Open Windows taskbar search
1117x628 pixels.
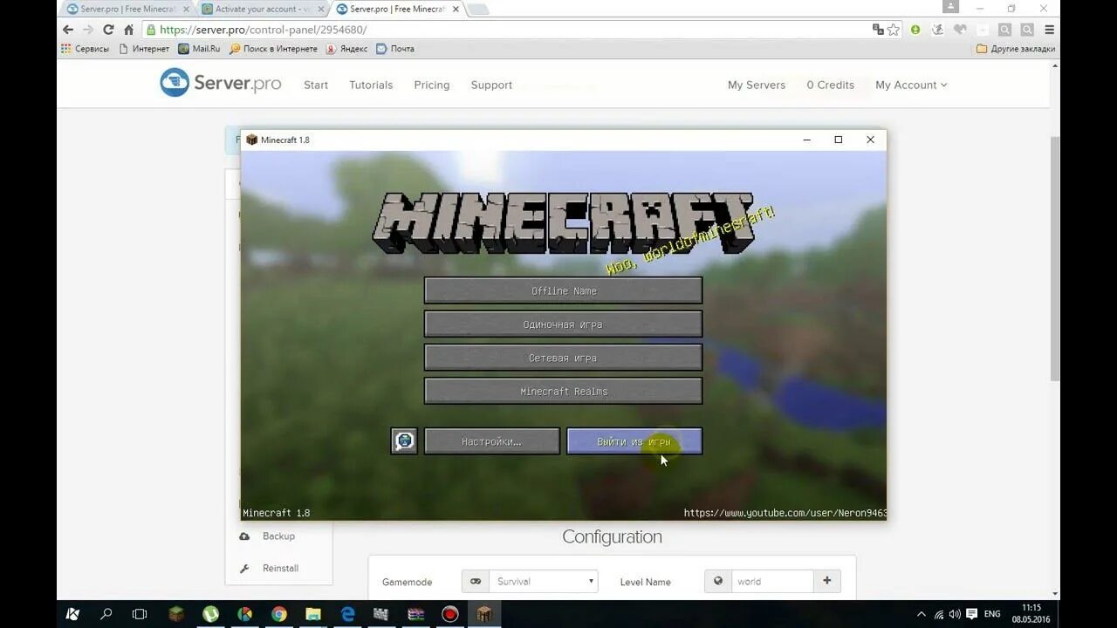coord(106,614)
